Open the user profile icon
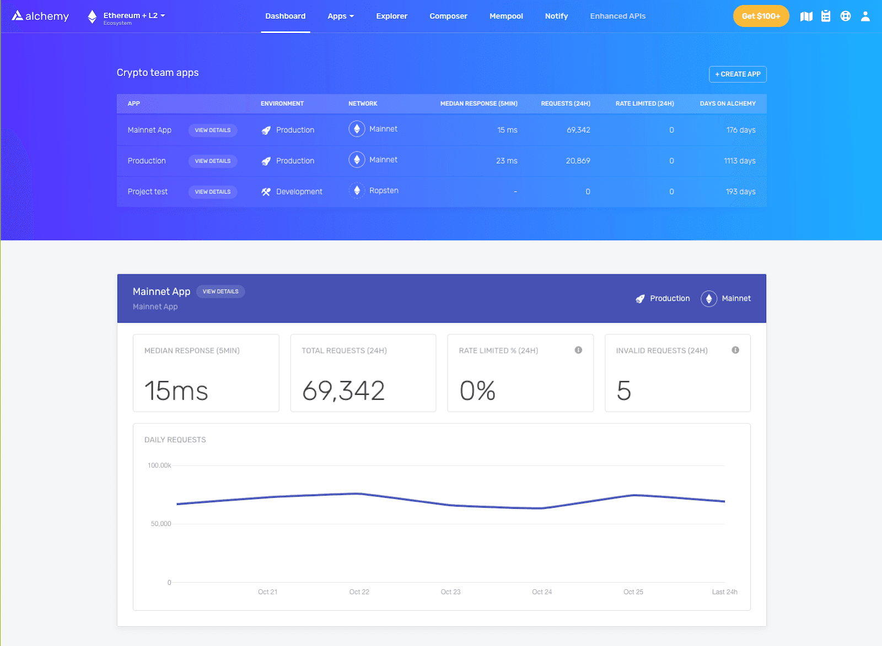This screenshot has height=646, width=882. 864,16
